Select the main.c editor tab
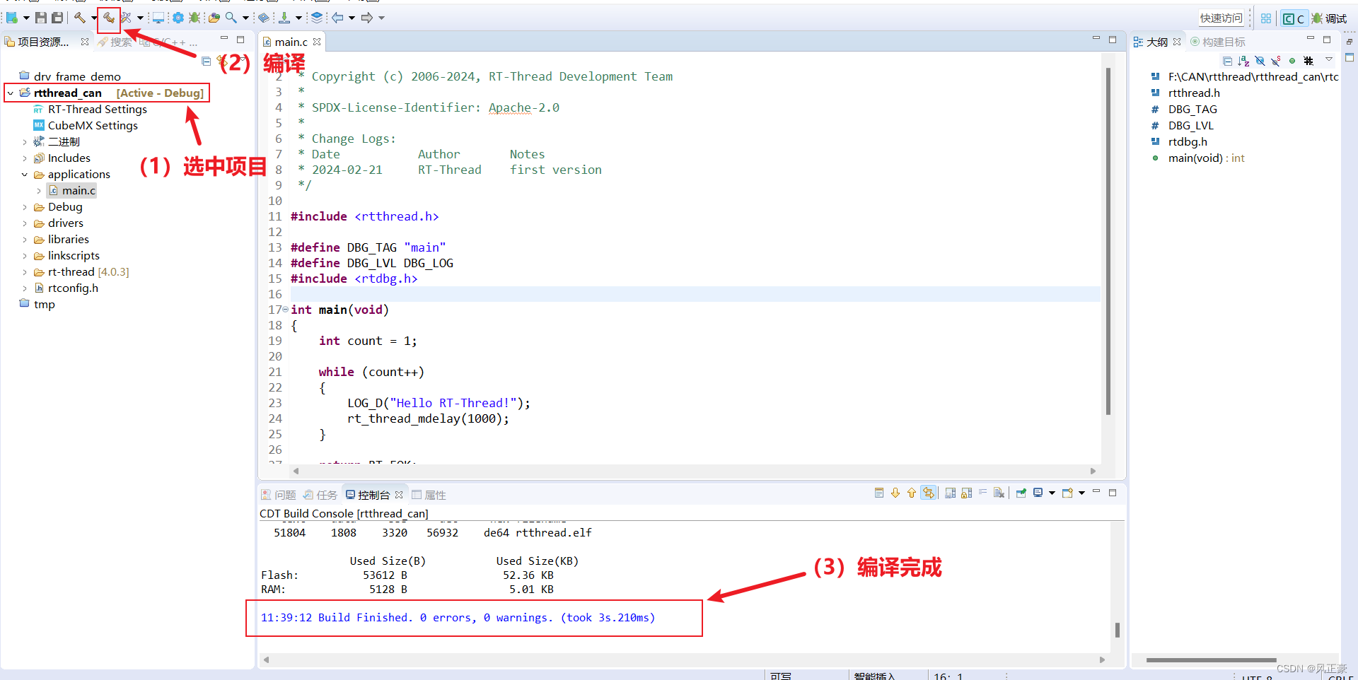Image resolution: width=1358 pixels, height=680 pixels. pos(291,42)
